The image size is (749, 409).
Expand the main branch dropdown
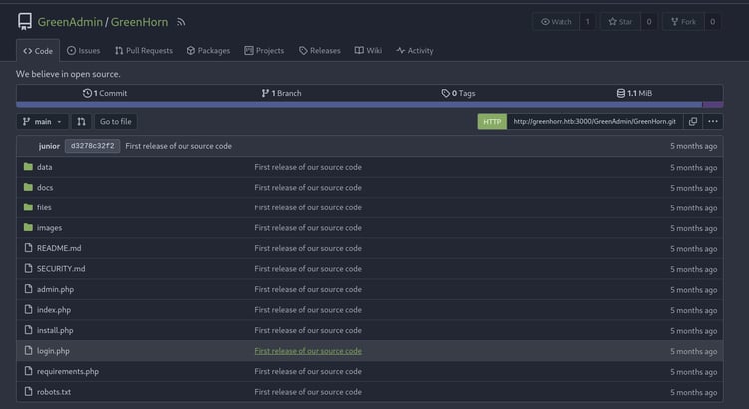point(42,122)
